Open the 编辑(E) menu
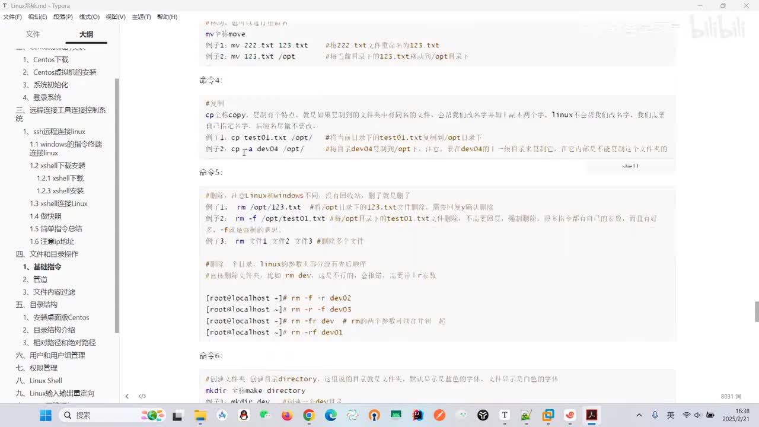759x427 pixels. tap(38, 17)
